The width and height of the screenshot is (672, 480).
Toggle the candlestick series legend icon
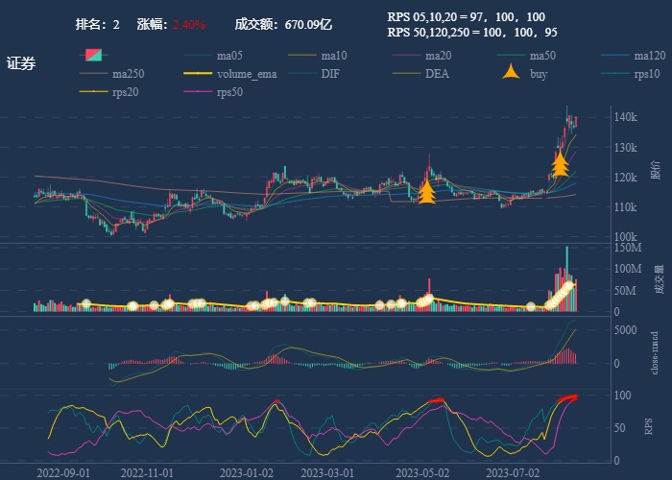[x=93, y=56]
